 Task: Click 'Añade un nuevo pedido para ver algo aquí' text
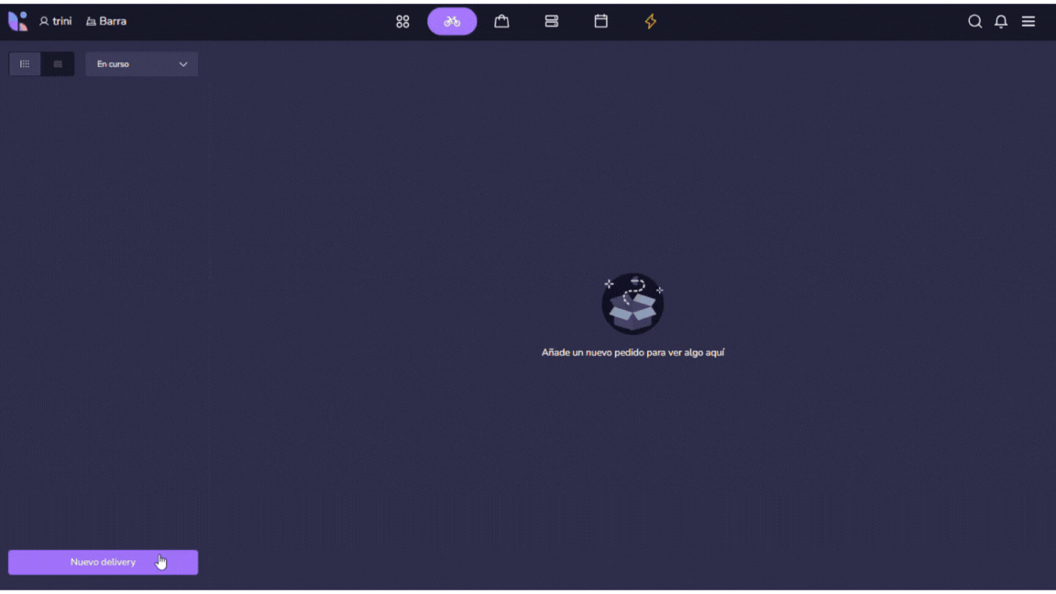(633, 352)
